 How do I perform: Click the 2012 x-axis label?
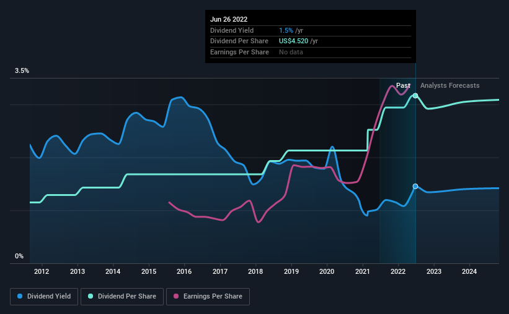42,271
